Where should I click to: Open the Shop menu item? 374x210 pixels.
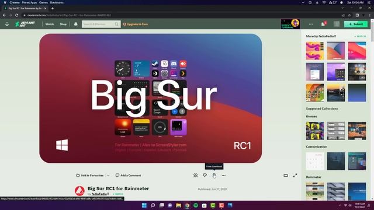63,24
